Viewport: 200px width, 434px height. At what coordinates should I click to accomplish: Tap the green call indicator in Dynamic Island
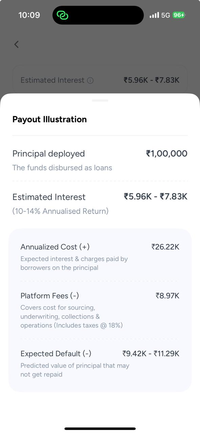point(62,15)
